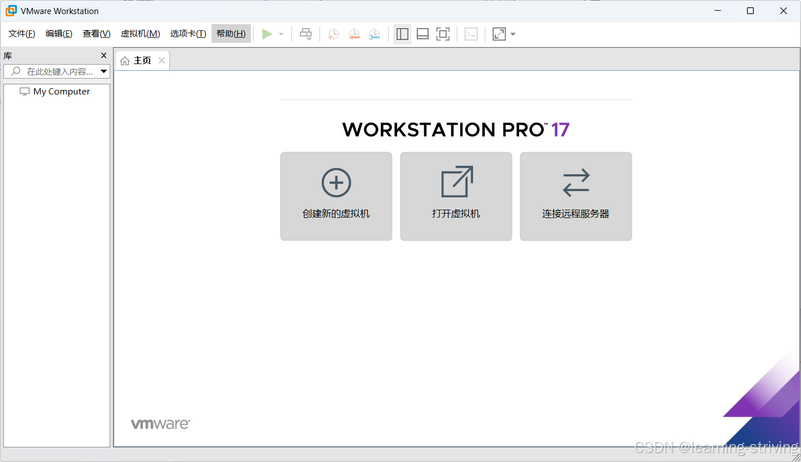
Task: Close the VMware Workstation window
Action: [x=784, y=11]
